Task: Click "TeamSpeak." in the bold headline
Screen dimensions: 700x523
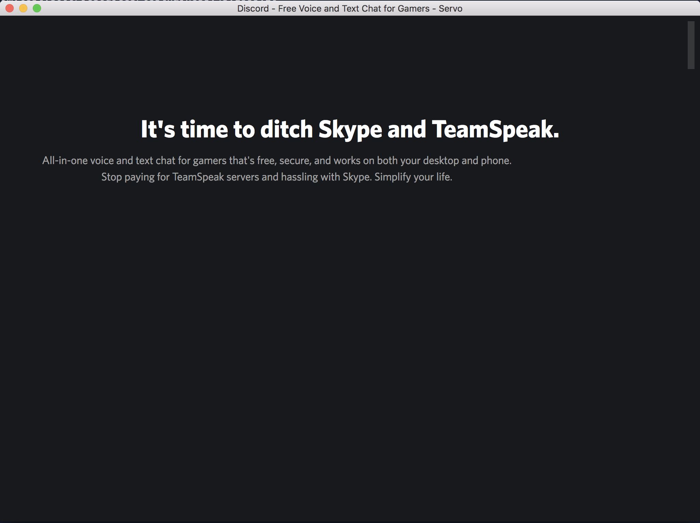Action: click(495, 130)
